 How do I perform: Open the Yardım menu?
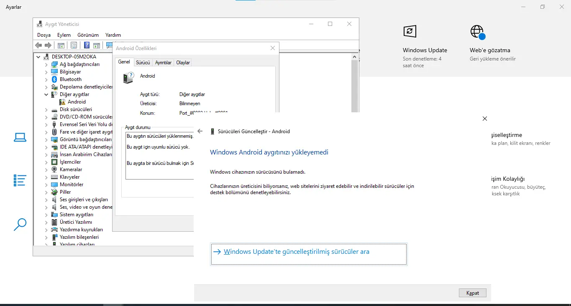coord(113,35)
